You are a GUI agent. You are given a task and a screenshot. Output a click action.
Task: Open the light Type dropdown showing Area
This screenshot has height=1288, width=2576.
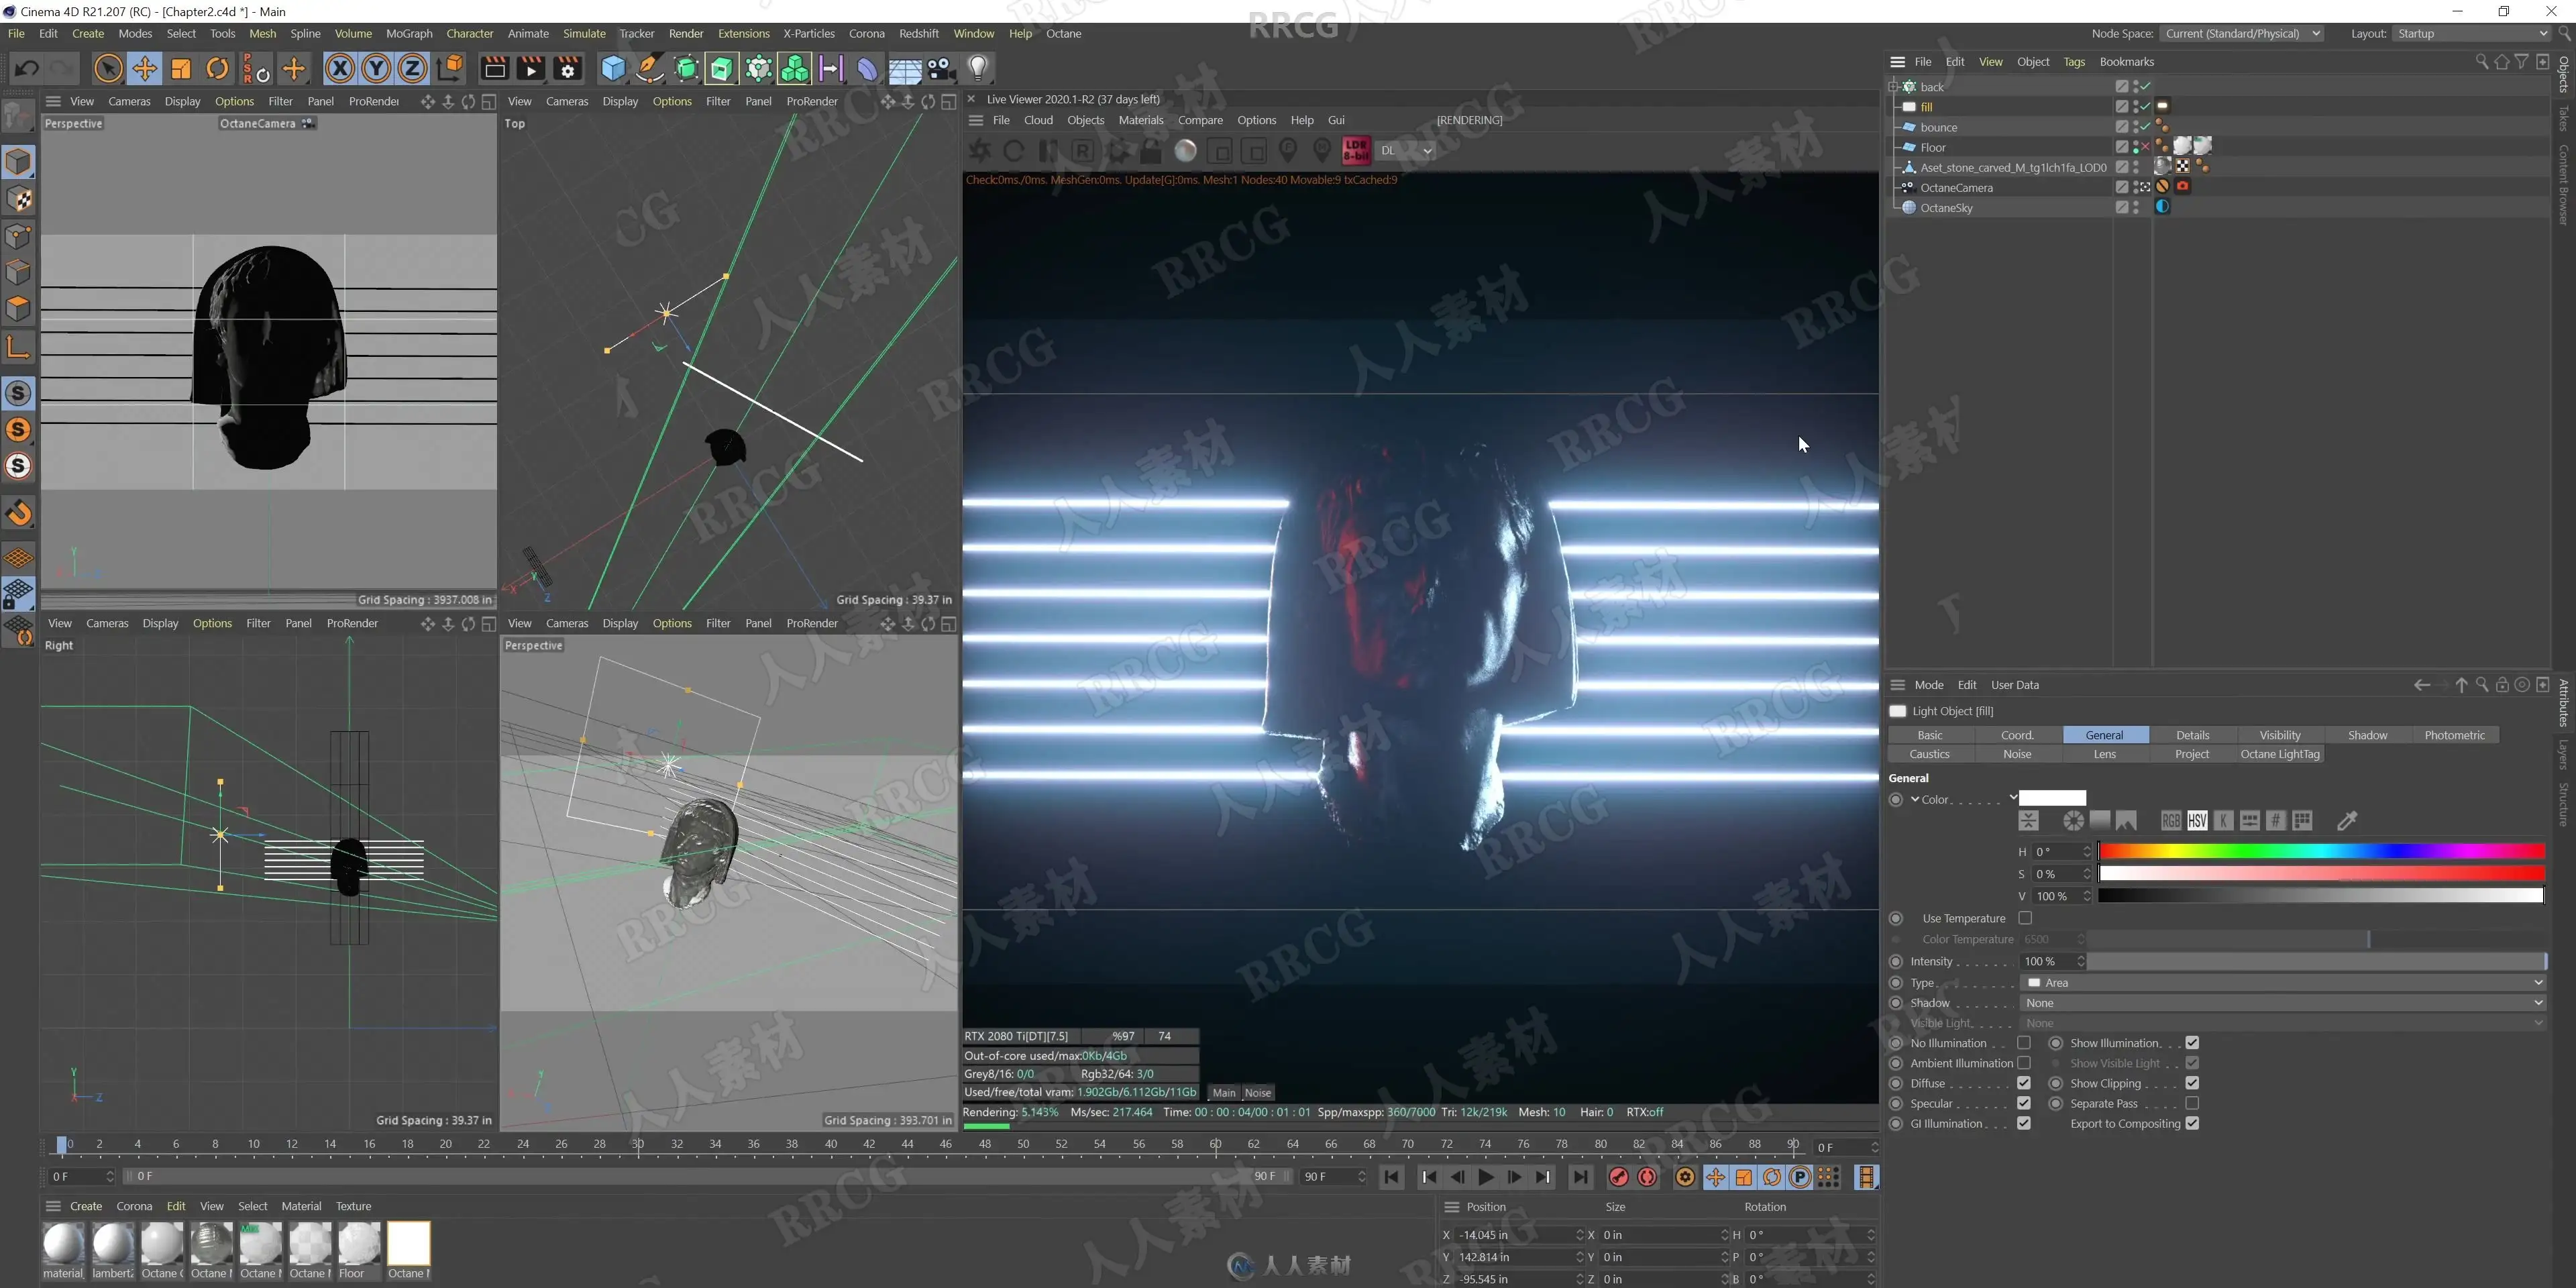2283,982
